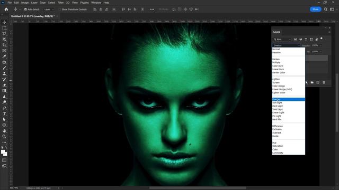Open the Edit Toolbar three-dots button
This screenshot has height=190, width=339.
click(x=4, y=142)
